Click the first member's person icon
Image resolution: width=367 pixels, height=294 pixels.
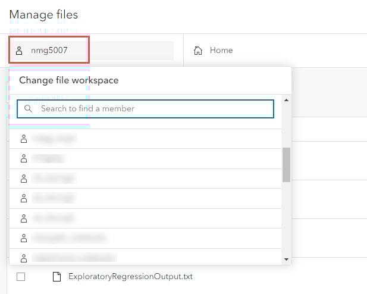(x=24, y=139)
